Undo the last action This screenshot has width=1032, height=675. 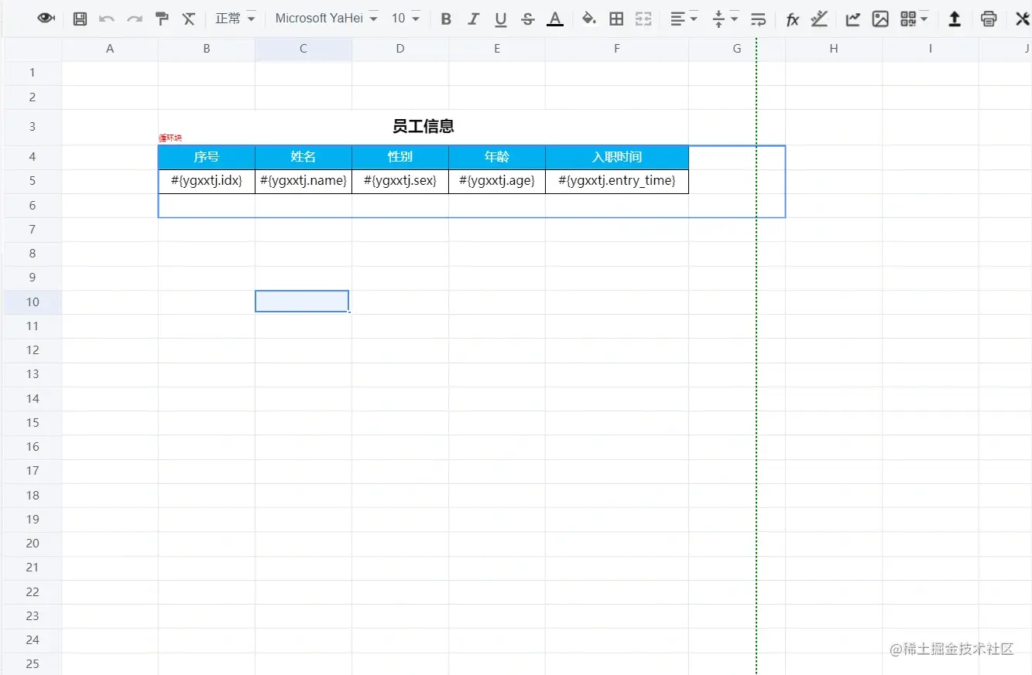[x=107, y=19]
